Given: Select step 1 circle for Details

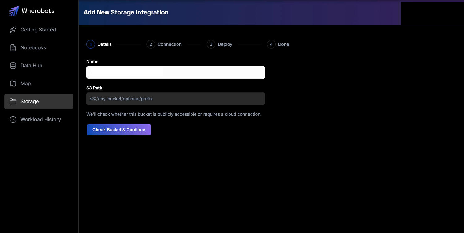Looking at the screenshot, I should pos(91,44).
